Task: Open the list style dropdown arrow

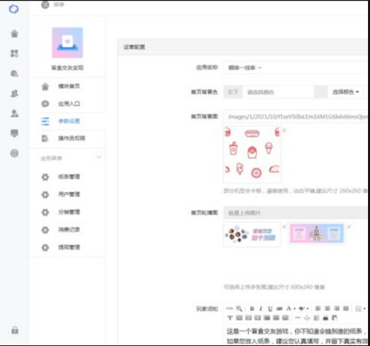Action: click(x=365, y=309)
